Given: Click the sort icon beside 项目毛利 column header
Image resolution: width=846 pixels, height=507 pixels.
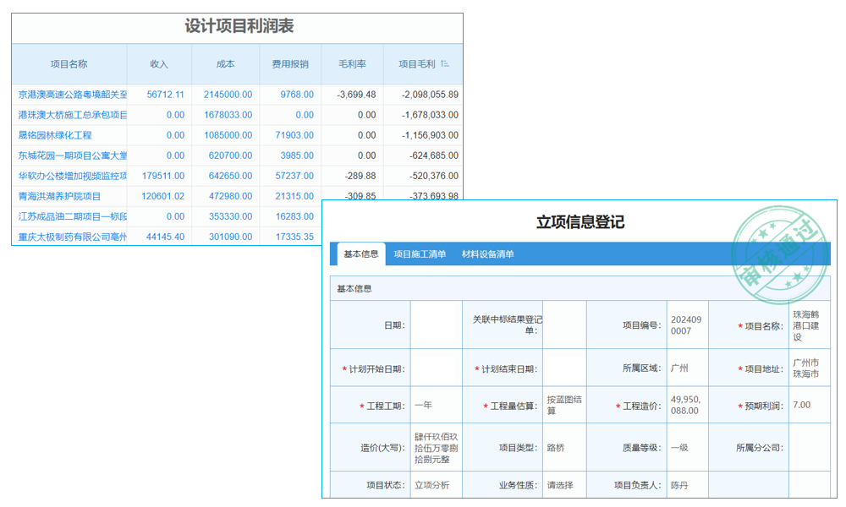Looking at the screenshot, I should coord(443,64).
